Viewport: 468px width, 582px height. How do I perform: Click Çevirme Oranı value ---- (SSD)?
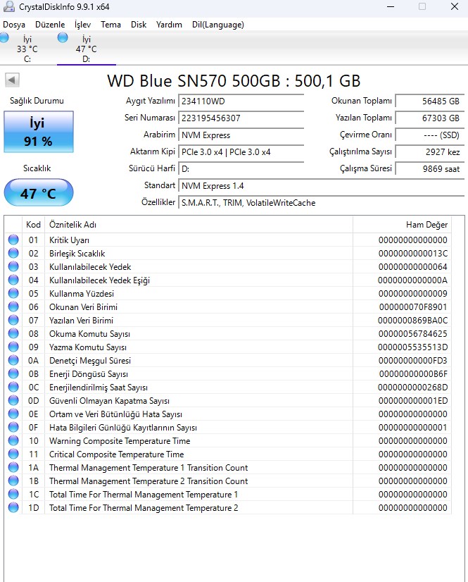430,135
